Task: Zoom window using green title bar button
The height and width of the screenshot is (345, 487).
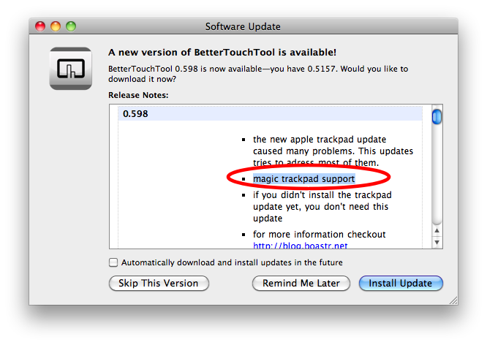Action: pyautogui.click(x=71, y=26)
